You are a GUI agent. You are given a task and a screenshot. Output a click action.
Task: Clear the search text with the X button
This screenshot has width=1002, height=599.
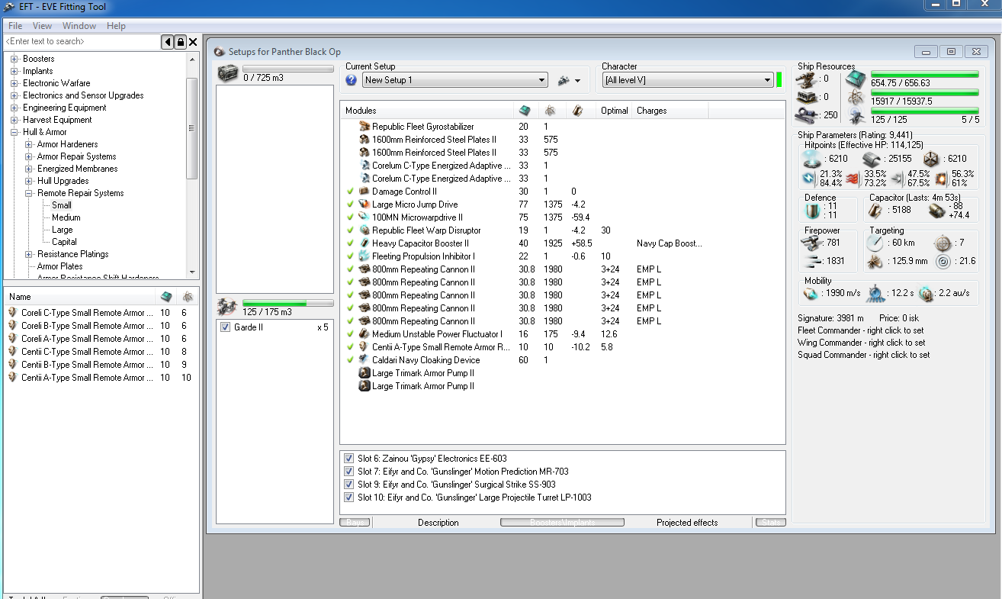tap(193, 42)
